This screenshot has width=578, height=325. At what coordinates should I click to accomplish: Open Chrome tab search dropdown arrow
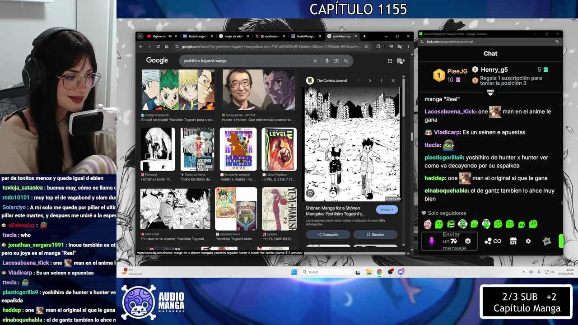(140, 36)
